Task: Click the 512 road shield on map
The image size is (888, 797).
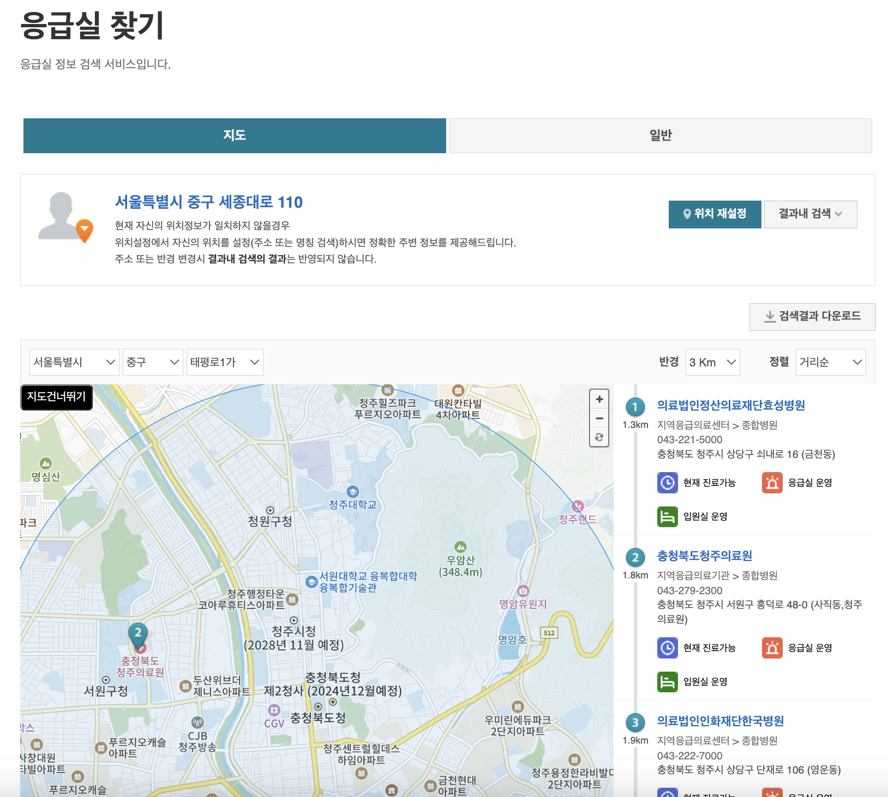Action: (x=549, y=633)
